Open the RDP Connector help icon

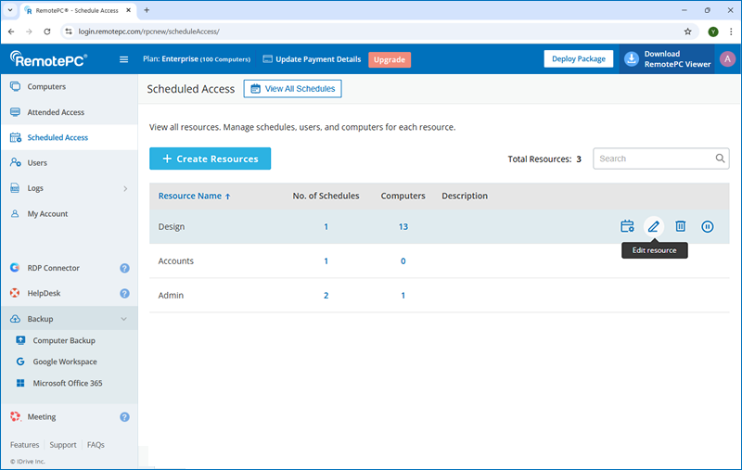click(124, 268)
